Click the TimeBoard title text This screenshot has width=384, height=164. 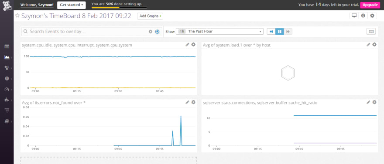76,16
